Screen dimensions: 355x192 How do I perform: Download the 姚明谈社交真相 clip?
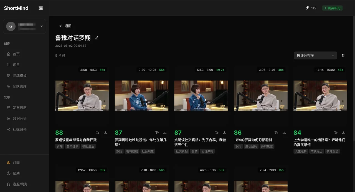(225, 133)
